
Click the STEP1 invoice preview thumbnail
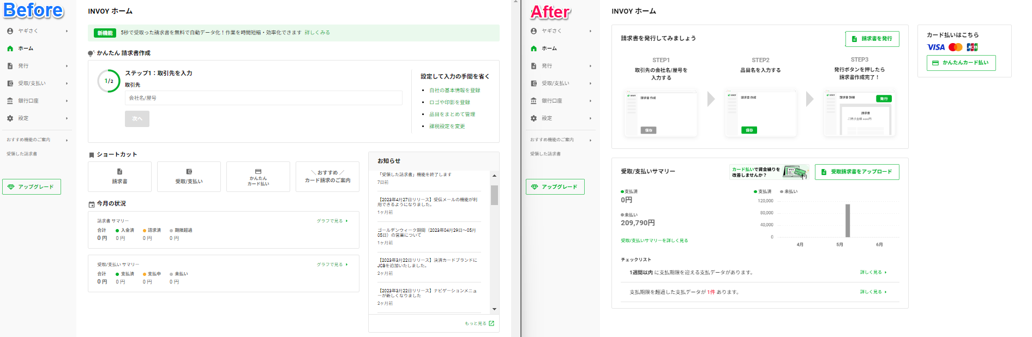(x=661, y=113)
